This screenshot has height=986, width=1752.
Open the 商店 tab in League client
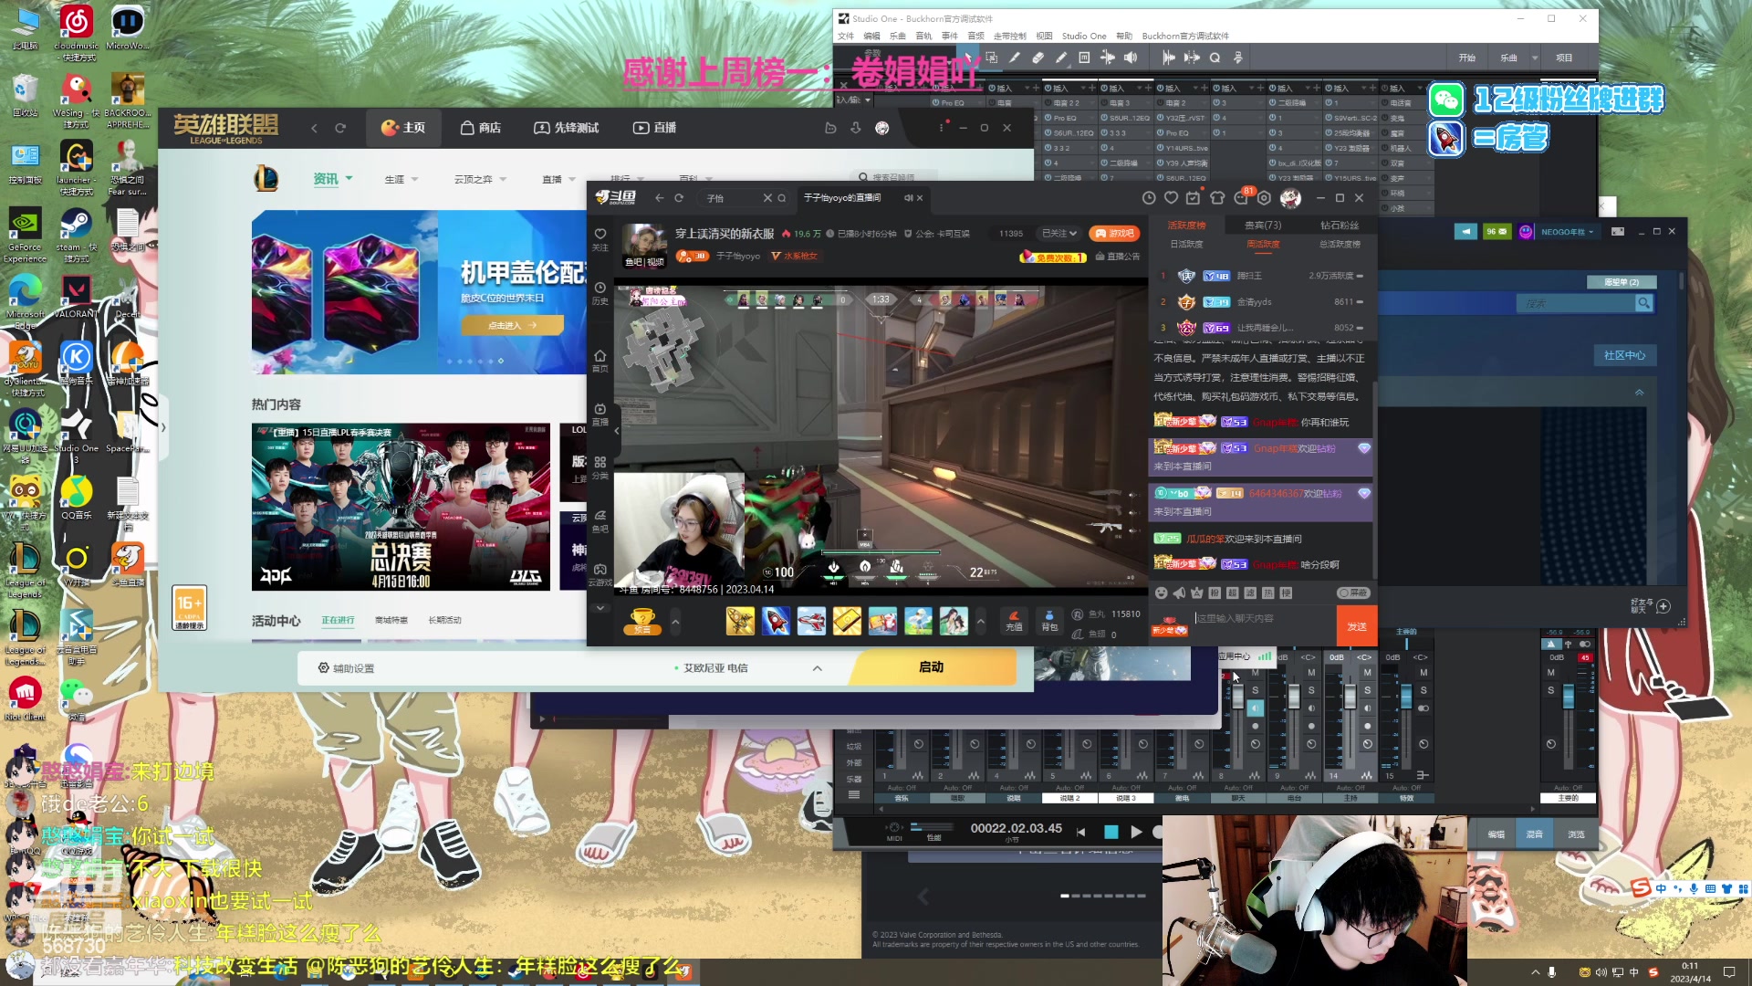tap(481, 128)
